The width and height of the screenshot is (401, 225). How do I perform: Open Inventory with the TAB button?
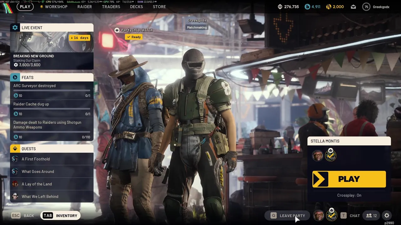[60, 216]
